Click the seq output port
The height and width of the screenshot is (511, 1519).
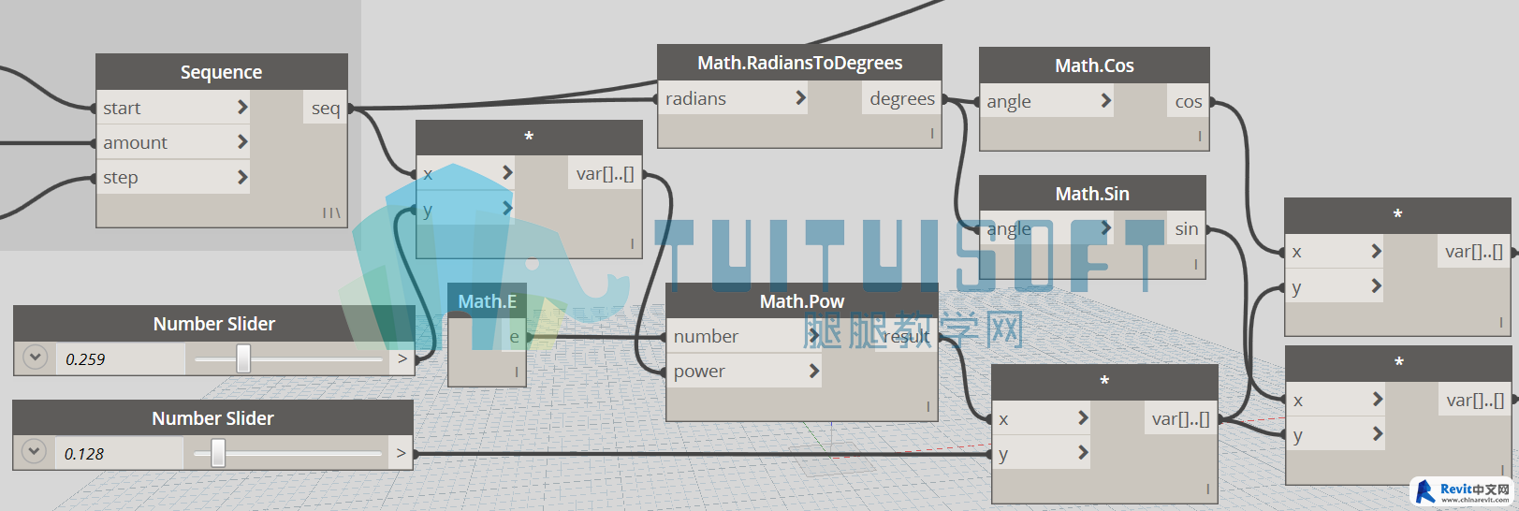(x=326, y=109)
